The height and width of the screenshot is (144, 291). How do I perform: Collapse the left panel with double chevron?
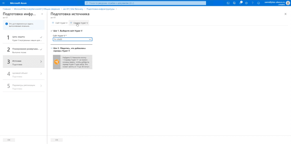click(42, 14)
